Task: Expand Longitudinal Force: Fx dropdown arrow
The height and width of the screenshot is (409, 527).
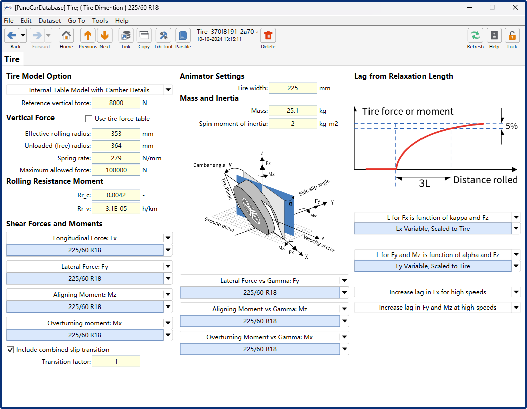Action: coord(168,238)
